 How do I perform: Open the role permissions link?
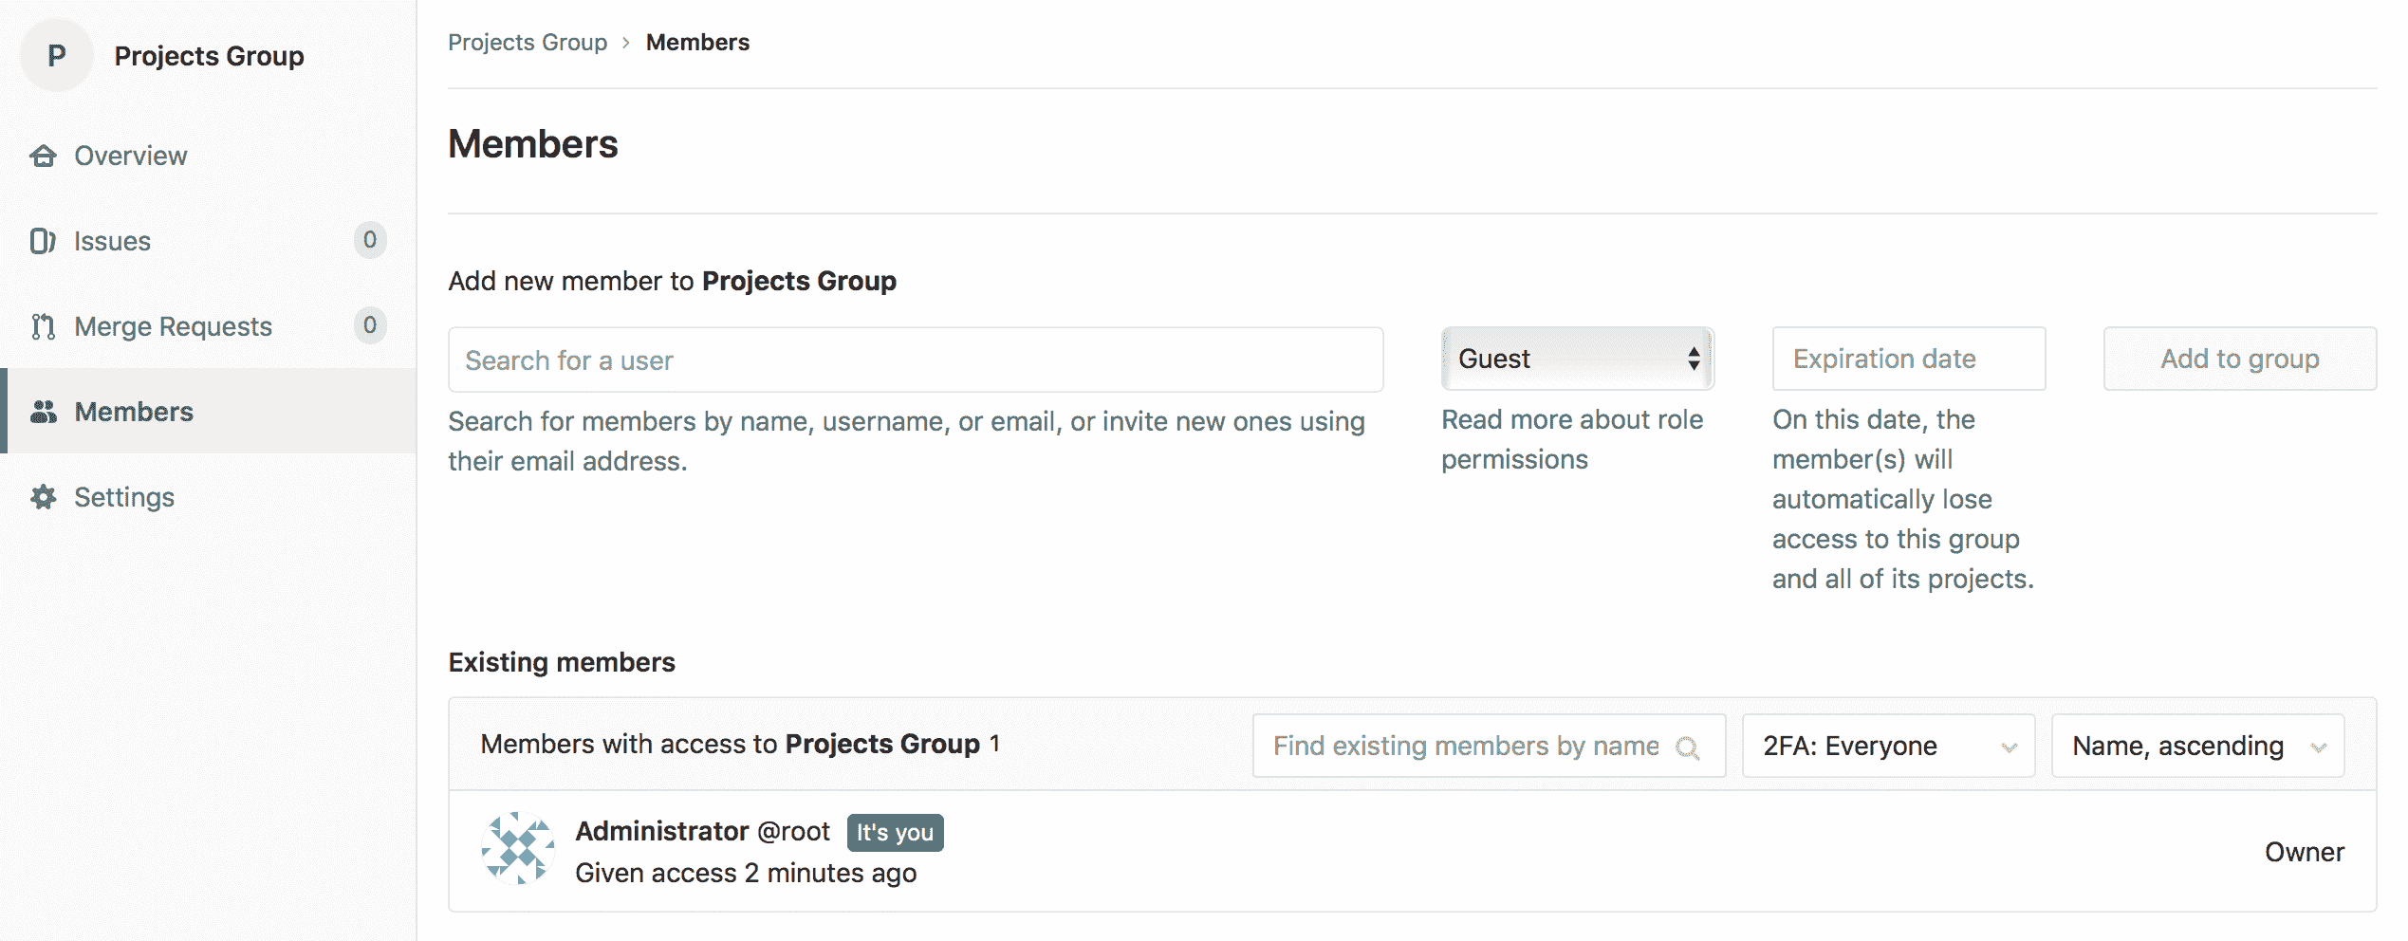[1572, 438]
